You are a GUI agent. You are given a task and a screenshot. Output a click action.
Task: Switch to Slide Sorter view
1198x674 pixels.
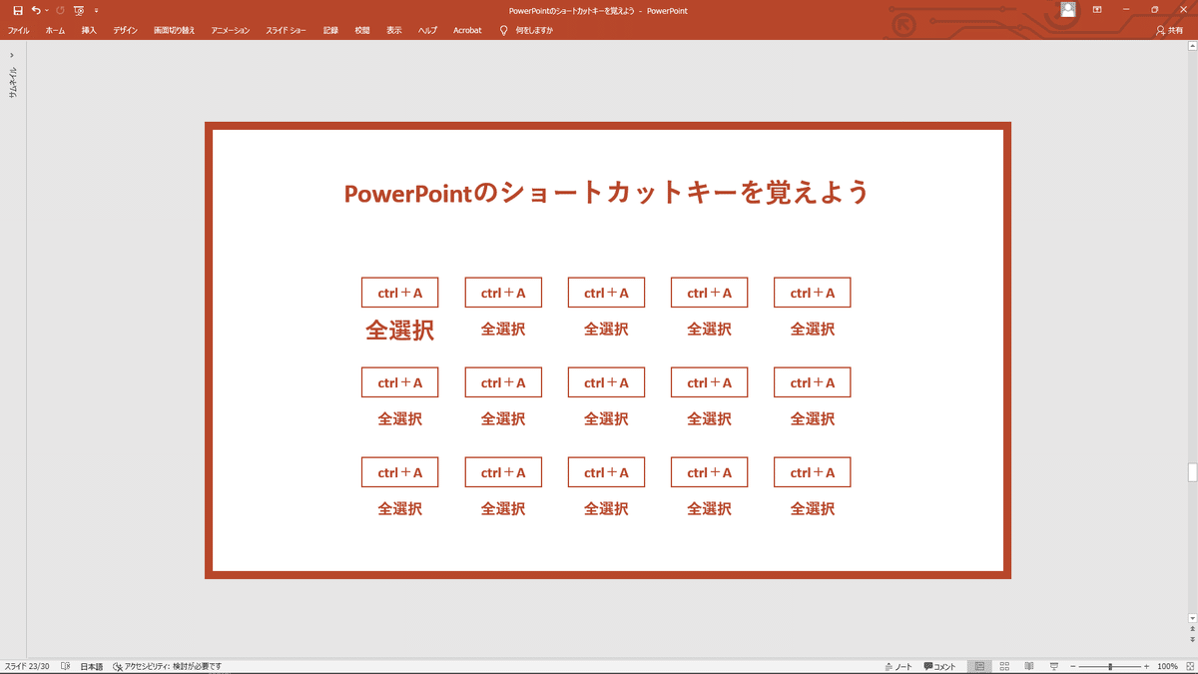(1004, 666)
